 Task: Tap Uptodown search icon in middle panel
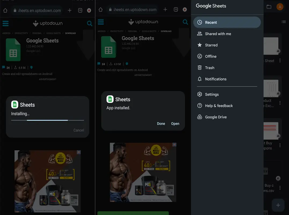click(185, 22)
